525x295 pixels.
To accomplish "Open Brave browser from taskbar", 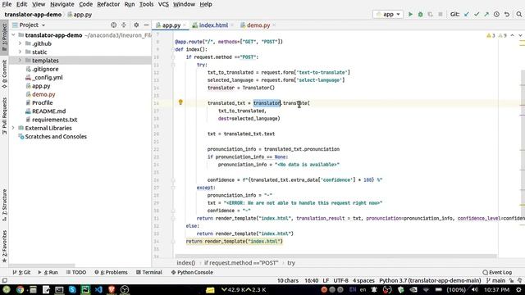I will [112, 289].
